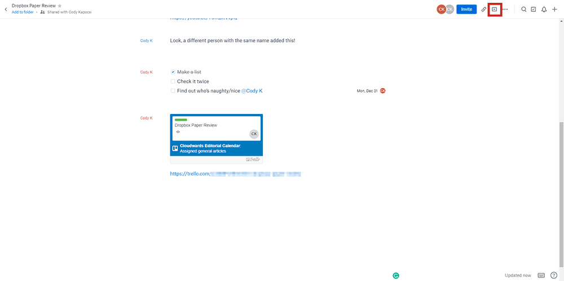564x281 pixels.
Task: Click the green Grammarly icon
Action: point(396,275)
